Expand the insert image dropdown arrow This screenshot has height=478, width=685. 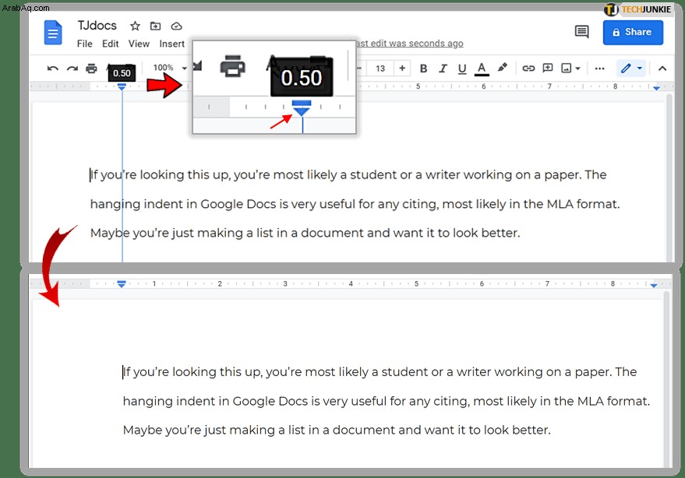[577, 69]
